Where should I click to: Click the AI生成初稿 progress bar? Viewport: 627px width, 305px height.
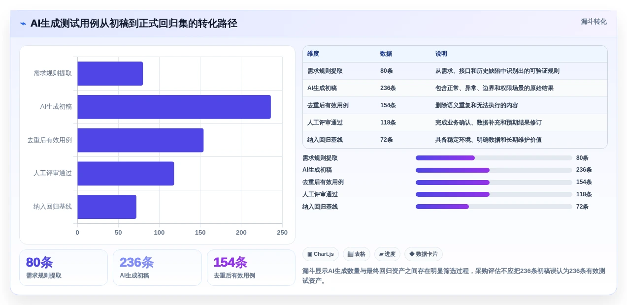pyautogui.click(x=494, y=170)
